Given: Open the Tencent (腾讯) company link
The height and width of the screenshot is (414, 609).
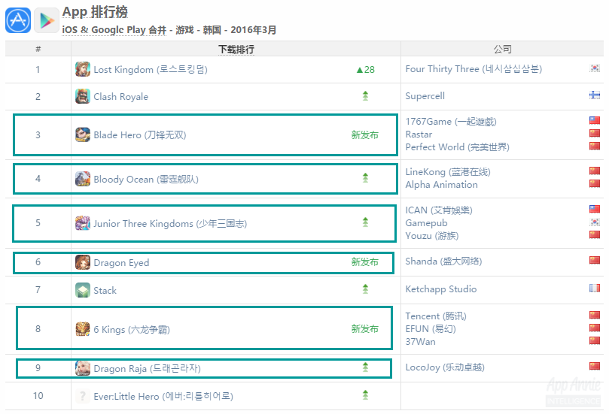Looking at the screenshot, I should (x=436, y=316).
